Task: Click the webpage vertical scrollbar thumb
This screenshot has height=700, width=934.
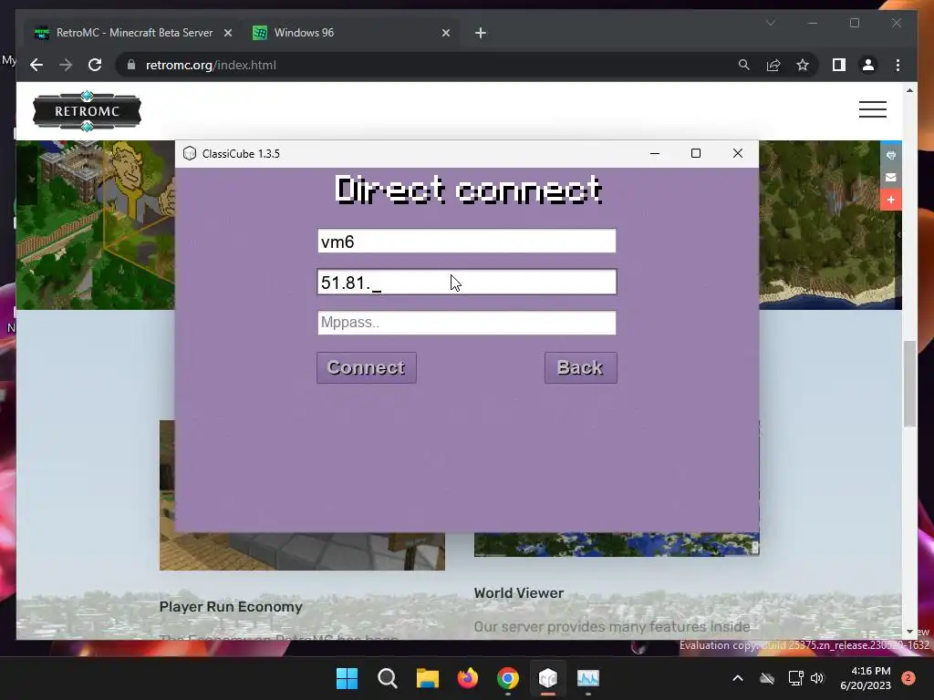Action: pyautogui.click(x=909, y=383)
